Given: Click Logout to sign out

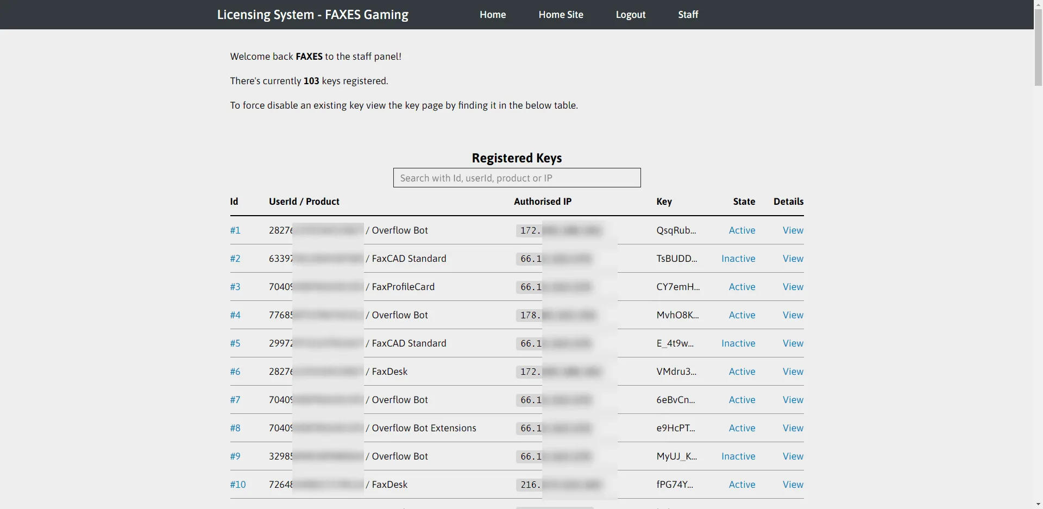Looking at the screenshot, I should 630,15.
